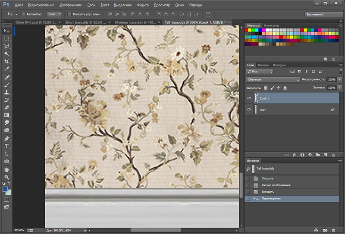Delete layer with trash icon in Layers panel
This screenshot has height=234, width=345.
pos(333,154)
